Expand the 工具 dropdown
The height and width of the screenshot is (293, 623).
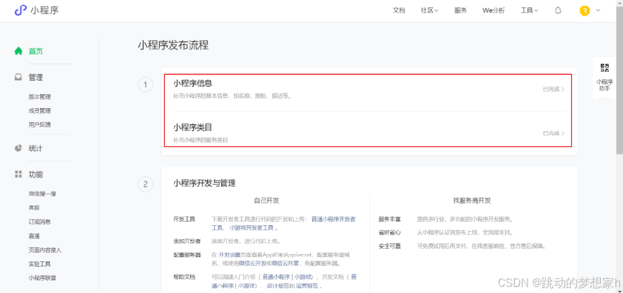(x=529, y=11)
